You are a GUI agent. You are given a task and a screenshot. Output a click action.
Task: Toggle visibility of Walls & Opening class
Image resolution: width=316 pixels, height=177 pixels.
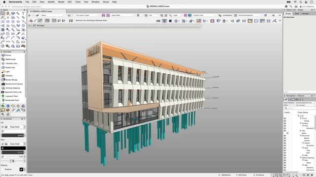(x=285, y=158)
